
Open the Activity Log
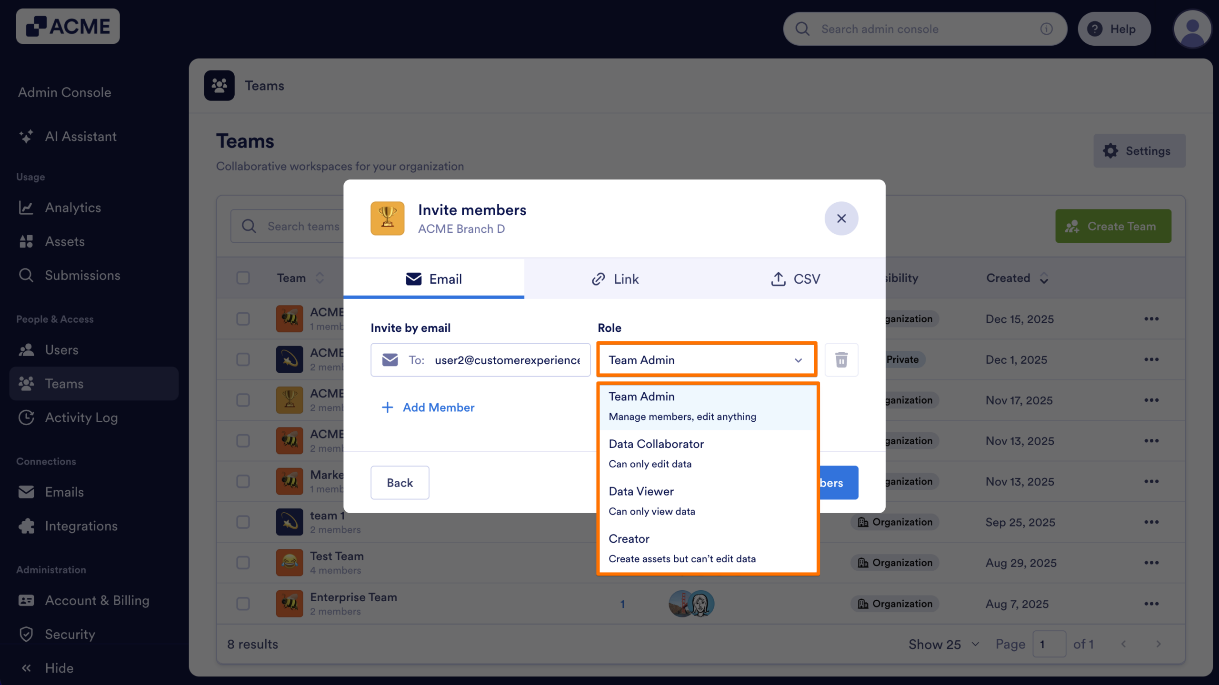(x=81, y=417)
